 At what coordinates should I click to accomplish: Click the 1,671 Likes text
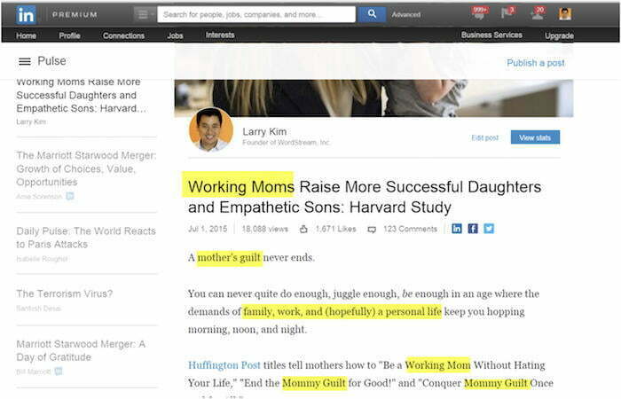(x=336, y=229)
